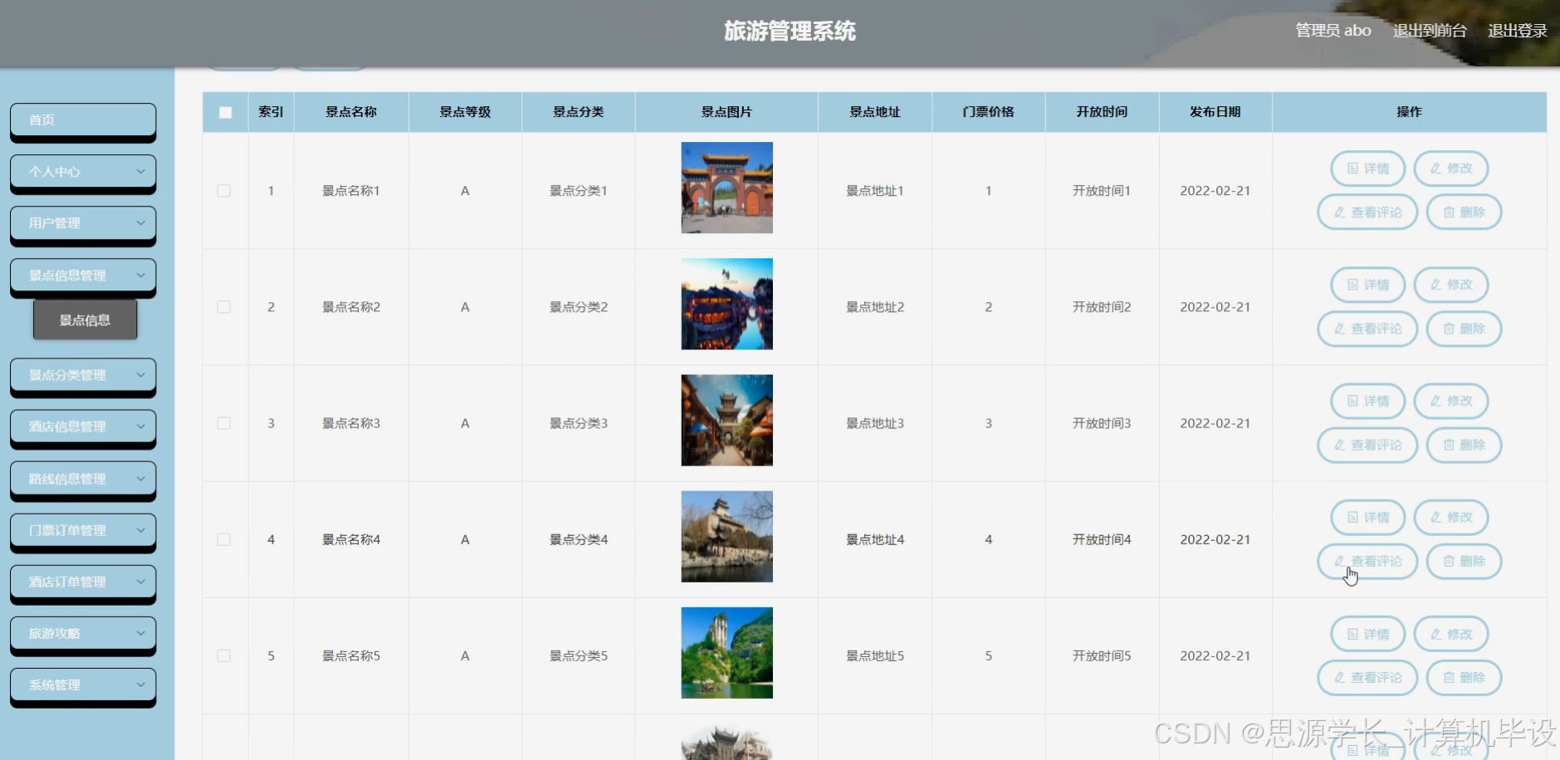Image resolution: width=1560 pixels, height=760 pixels.
Task: Open 详情 for 景点名称1 row
Action: [1367, 168]
